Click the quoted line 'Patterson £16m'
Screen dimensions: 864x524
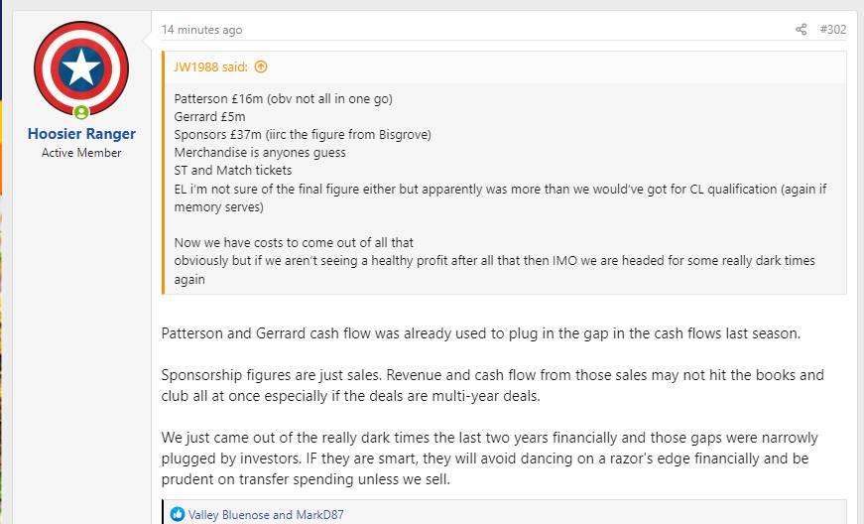pyautogui.click(x=284, y=98)
